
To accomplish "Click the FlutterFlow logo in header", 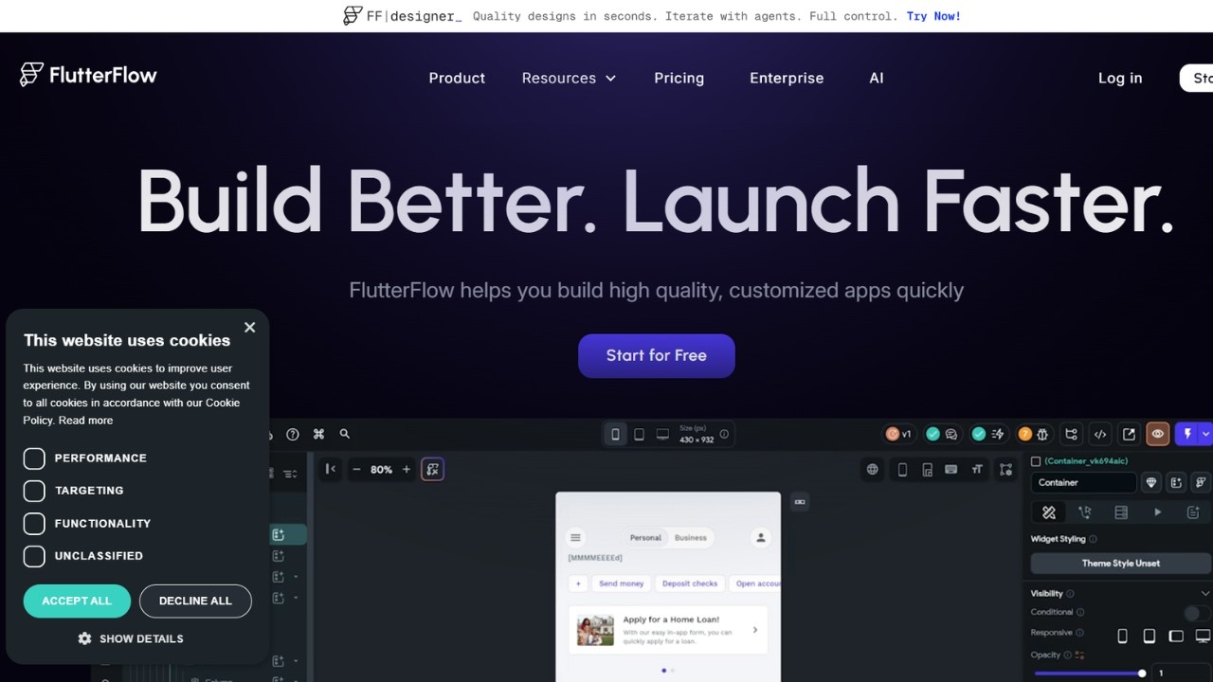I will click(x=88, y=75).
